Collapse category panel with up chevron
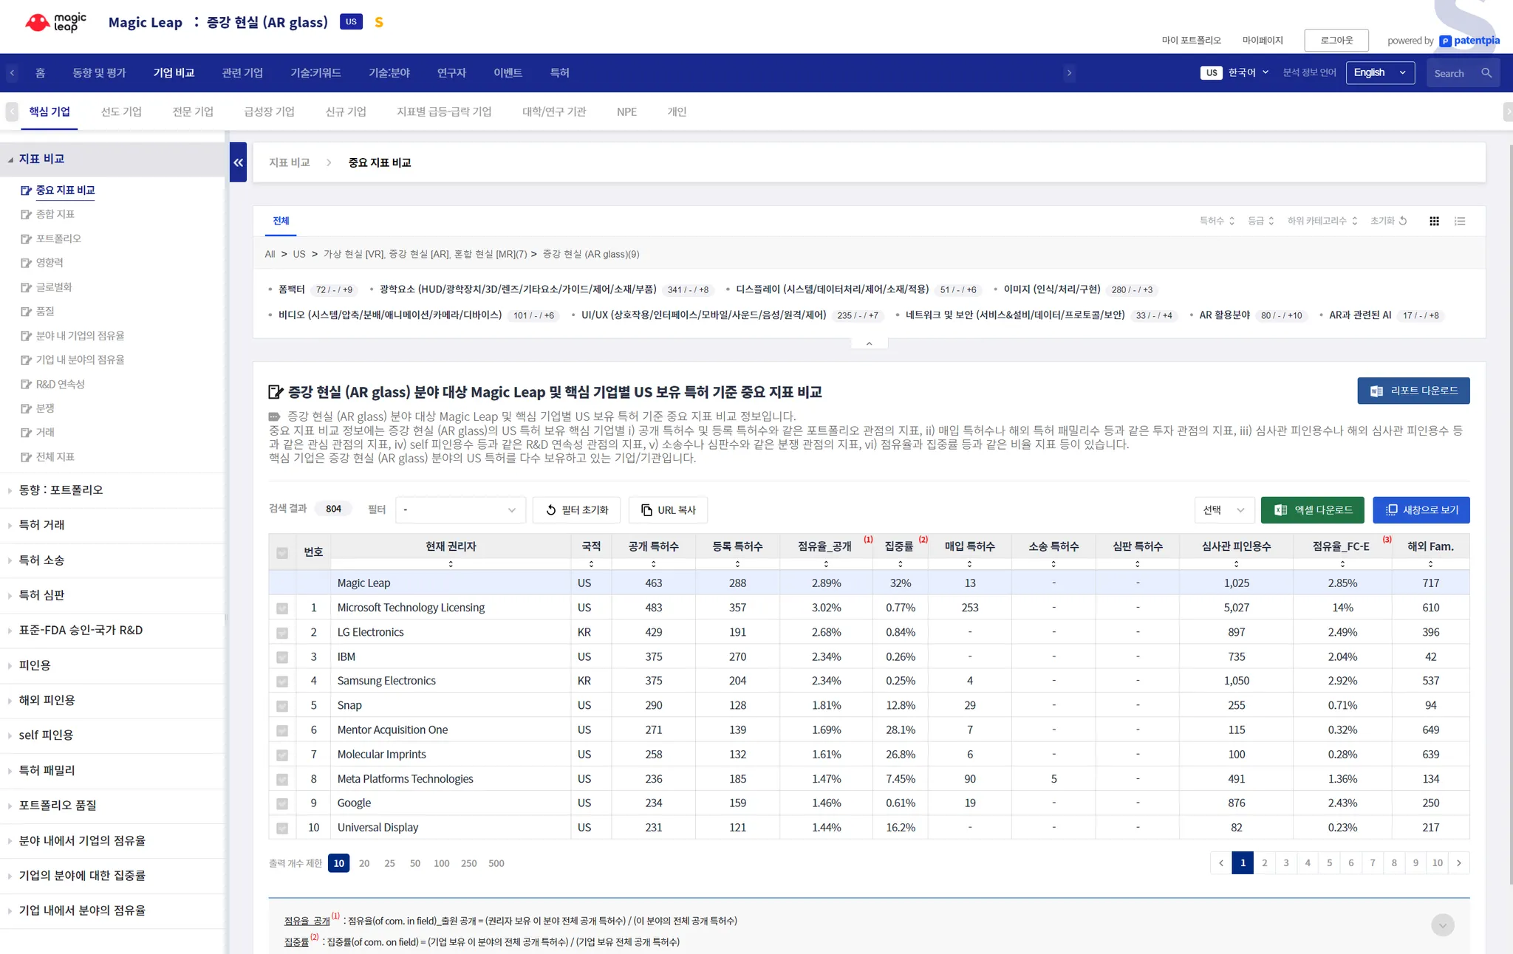Viewport: 1513px width, 954px height. coord(869,343)
